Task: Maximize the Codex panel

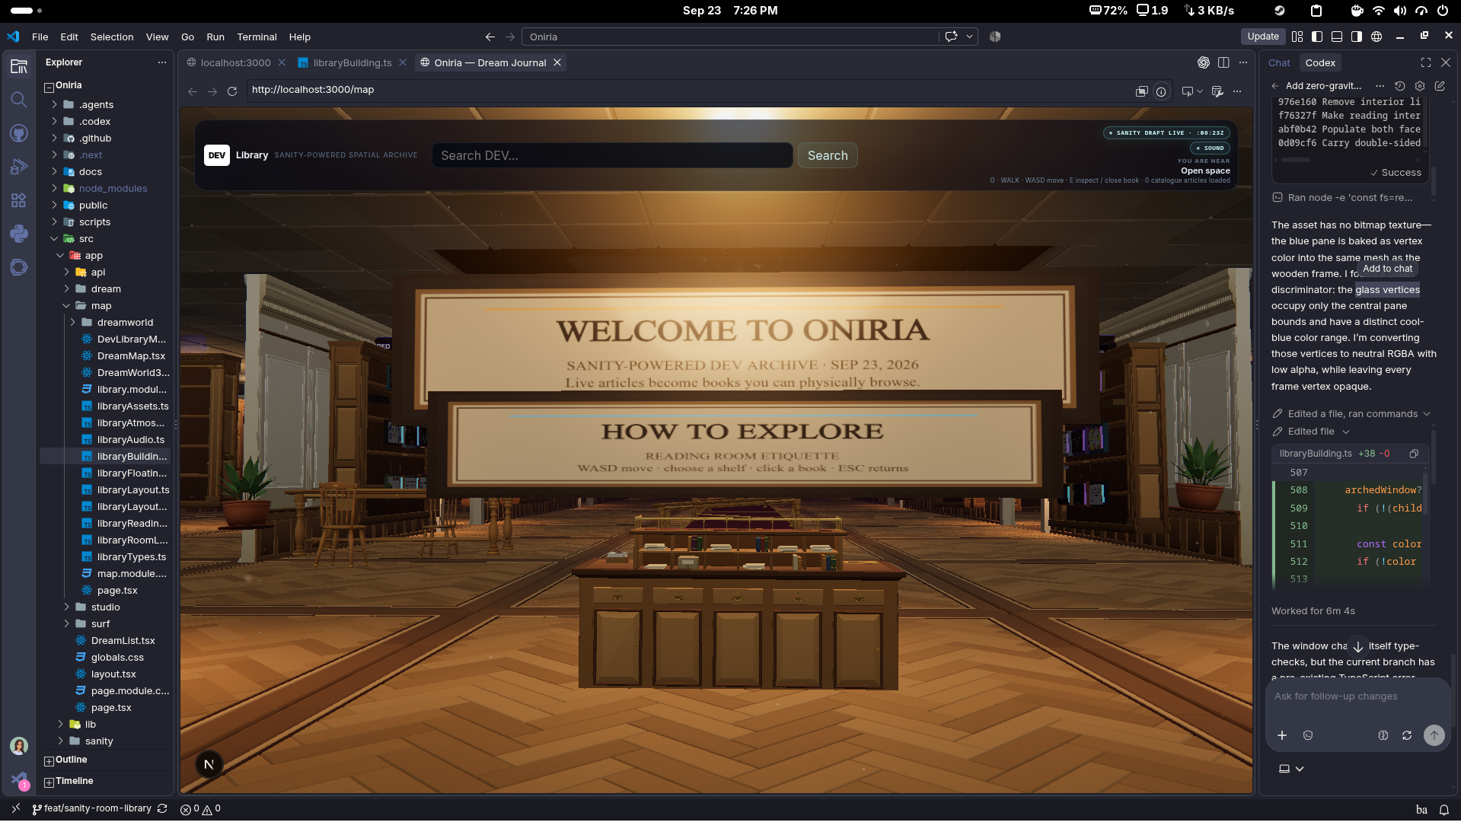Action: pyautogui.click(x=1426, y=62)
